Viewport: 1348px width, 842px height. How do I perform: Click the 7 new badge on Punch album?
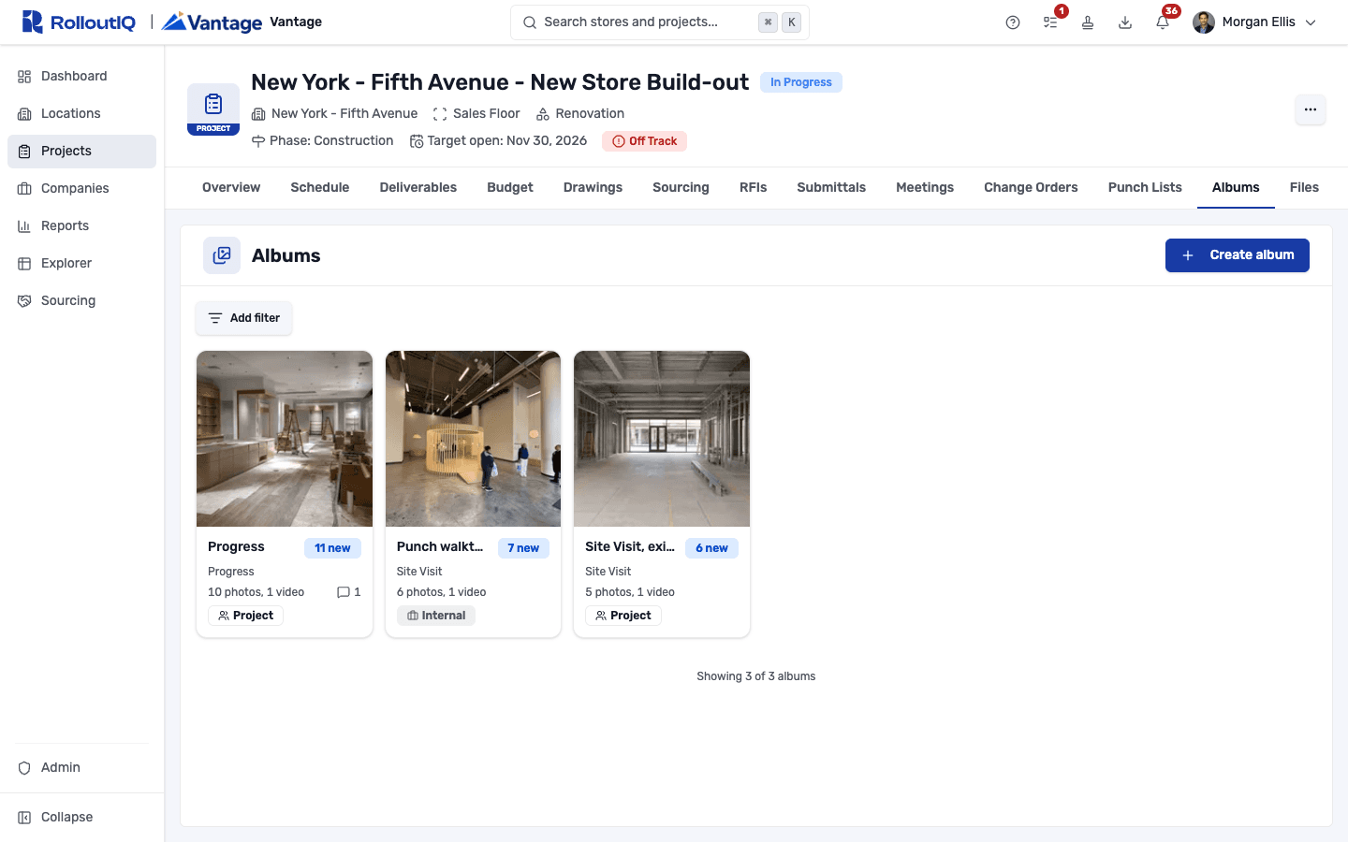[x=523, y=548]
